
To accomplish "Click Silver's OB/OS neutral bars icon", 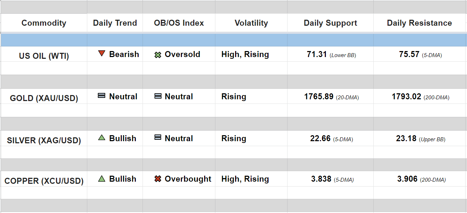I will [158, 138].
